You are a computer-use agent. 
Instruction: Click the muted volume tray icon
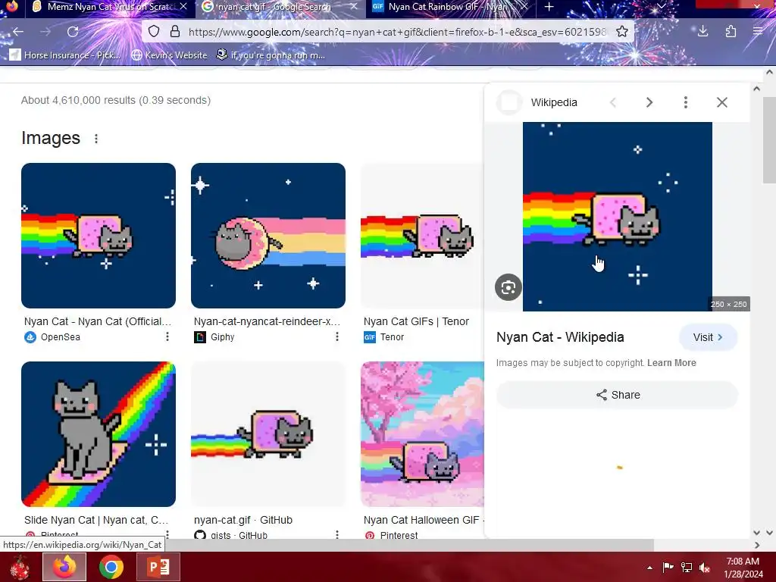coord(705,568)
